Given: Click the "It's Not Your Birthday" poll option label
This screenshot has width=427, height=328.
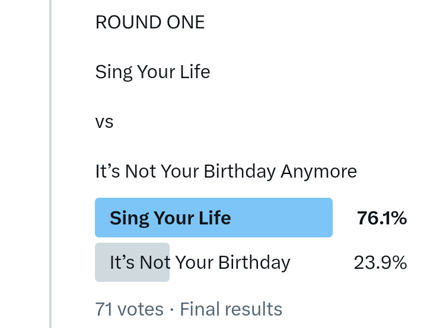Looking at the screenshot, I should tap(200, 262).
